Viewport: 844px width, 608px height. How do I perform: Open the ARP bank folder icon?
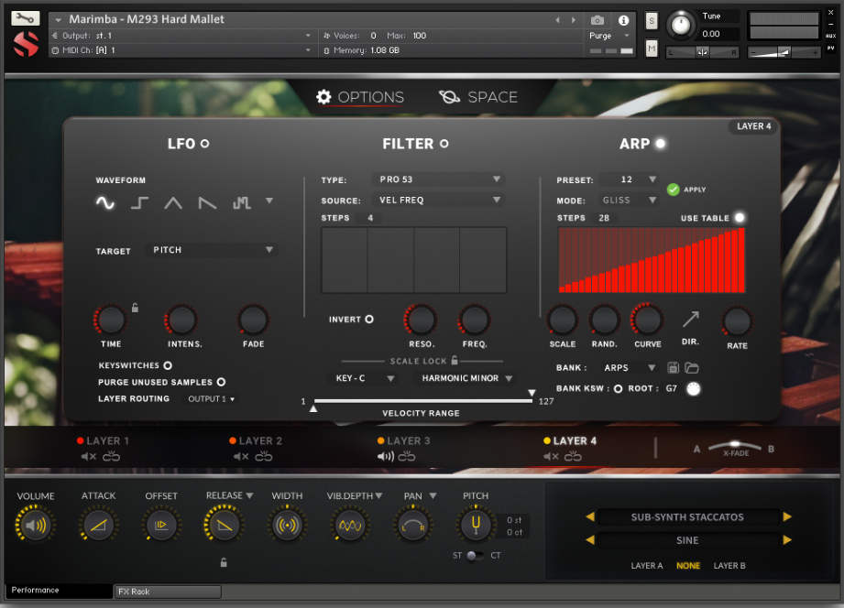click(692, 368)
